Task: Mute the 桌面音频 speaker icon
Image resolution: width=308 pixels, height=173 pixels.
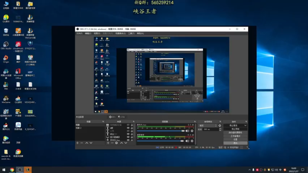Action: click(187, 141)
